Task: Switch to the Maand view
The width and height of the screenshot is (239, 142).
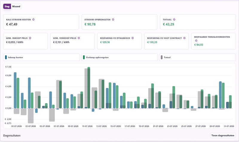Action: [16, 6]
